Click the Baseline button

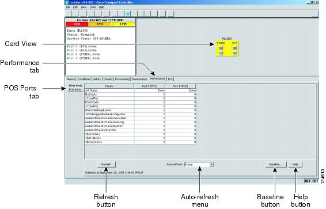pyautogui.click(x=276, y=164)
